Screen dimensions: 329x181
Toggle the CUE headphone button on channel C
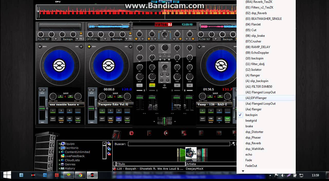coord(140,85)
